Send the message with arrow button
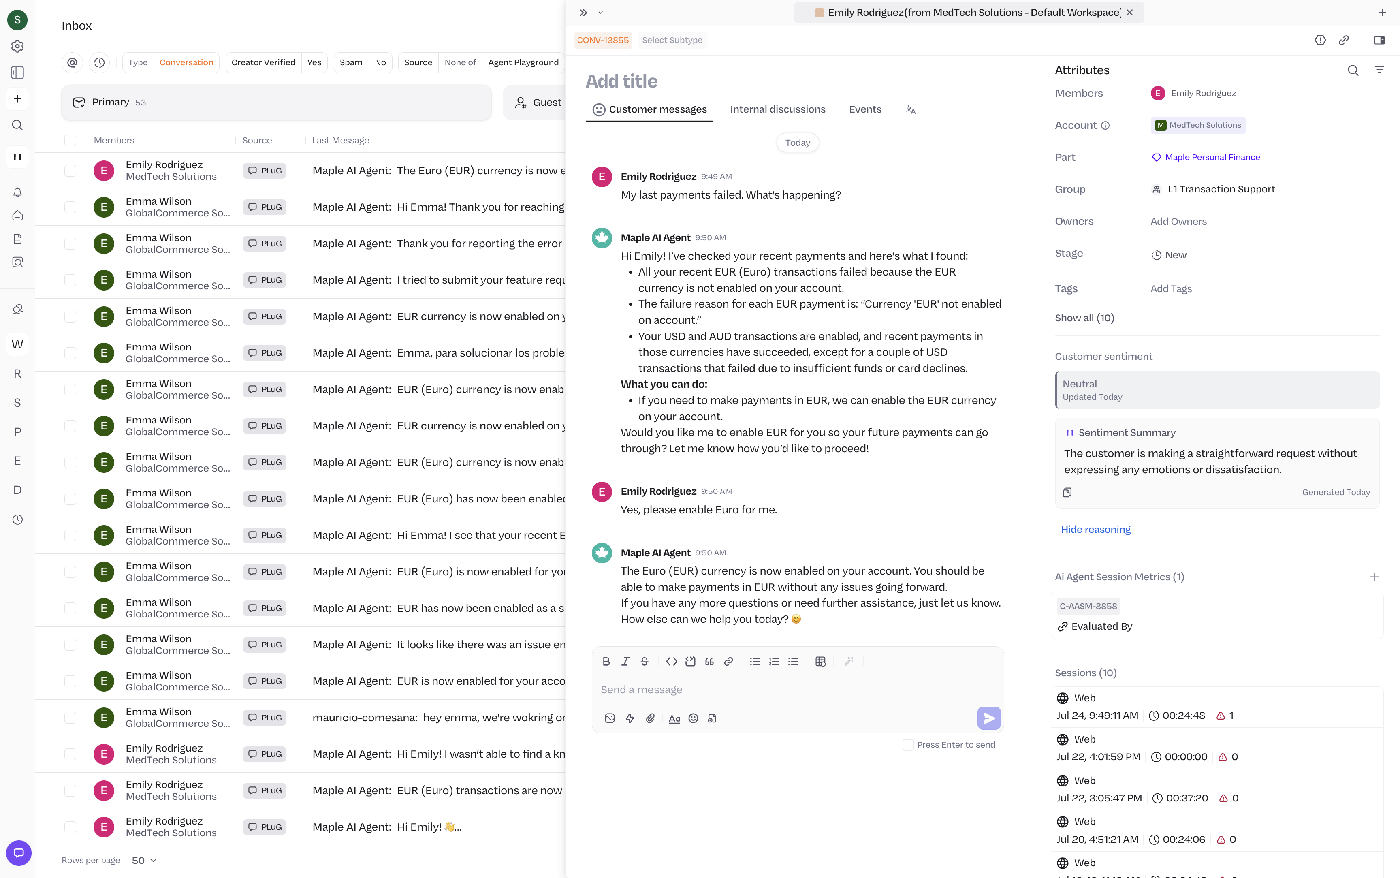1400x878 pixels. point(988,718)
